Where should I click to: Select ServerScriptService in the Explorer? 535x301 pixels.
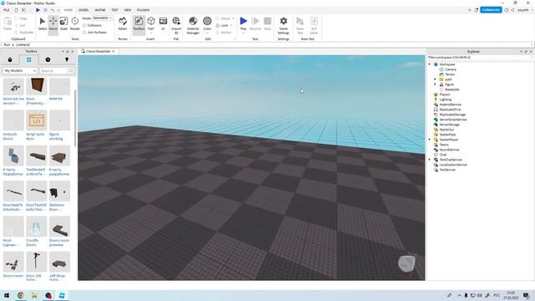[453, 120]
